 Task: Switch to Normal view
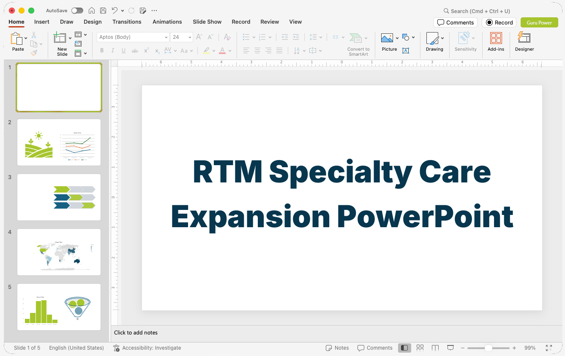404,348
